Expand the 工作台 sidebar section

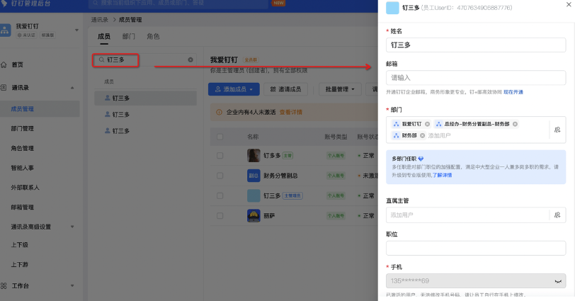point(72,285)
